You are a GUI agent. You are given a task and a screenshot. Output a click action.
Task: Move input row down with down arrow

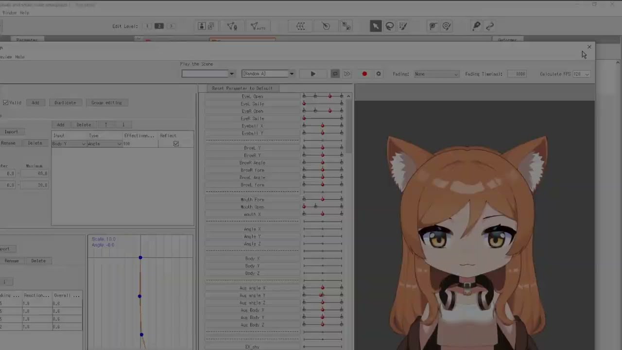[123, 125]
